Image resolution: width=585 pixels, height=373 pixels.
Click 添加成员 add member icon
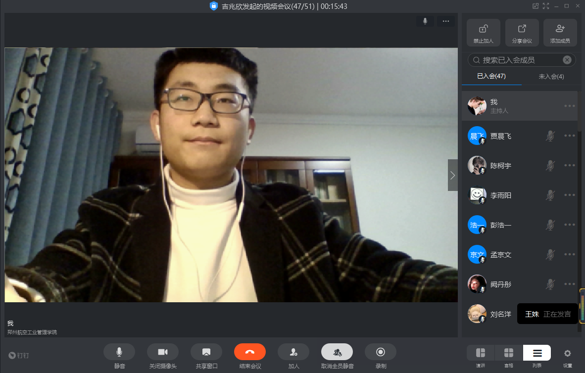tap(560, 29)
